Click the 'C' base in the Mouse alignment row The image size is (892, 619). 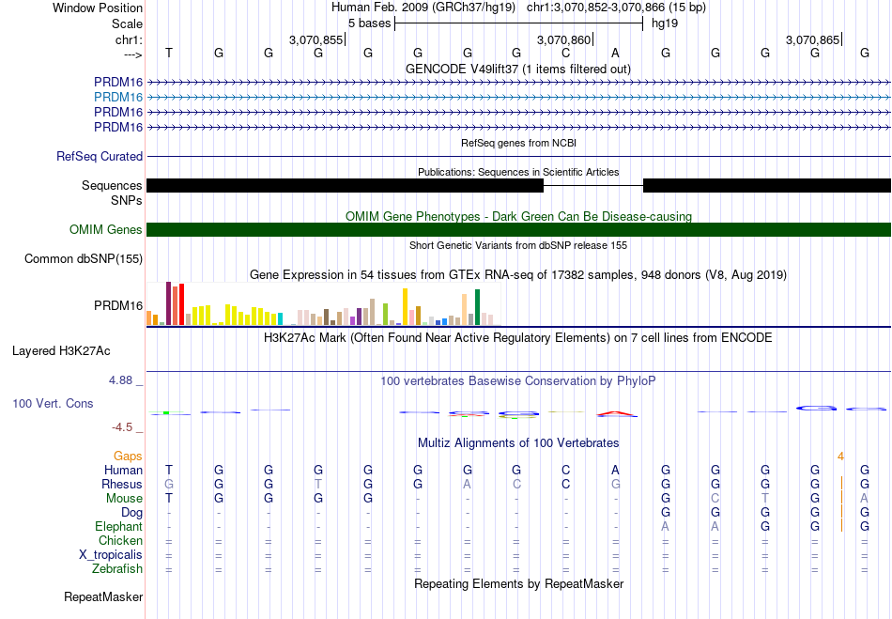pyautogui.click(x=715, y=499)
